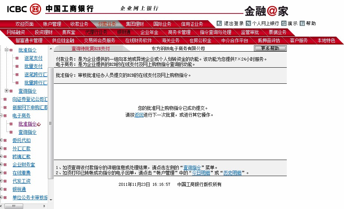Viewport: 344px width, 209px height.
Task: Click the sidebar scroll-down arrow
Action: (x=51, y=200)
